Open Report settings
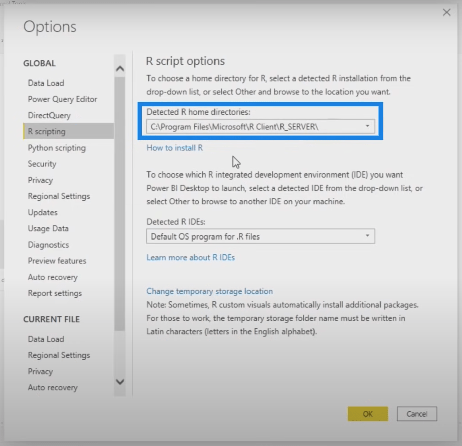The height and width of the screenshot is (446, 462). point(55,293)
